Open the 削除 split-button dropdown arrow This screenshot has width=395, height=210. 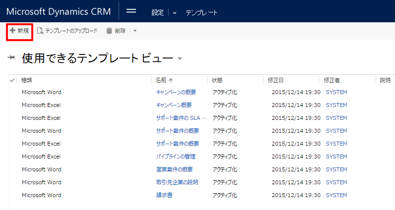coord(135,31)
